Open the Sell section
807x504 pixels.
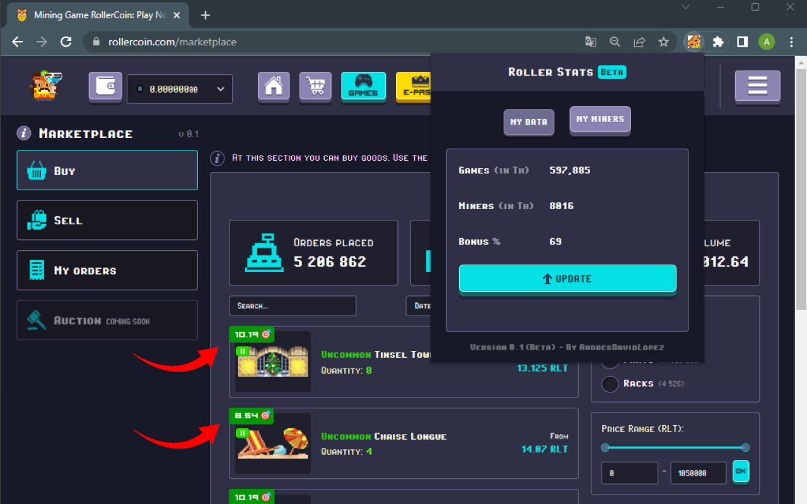pyautogui.click(x=107, y=220)
